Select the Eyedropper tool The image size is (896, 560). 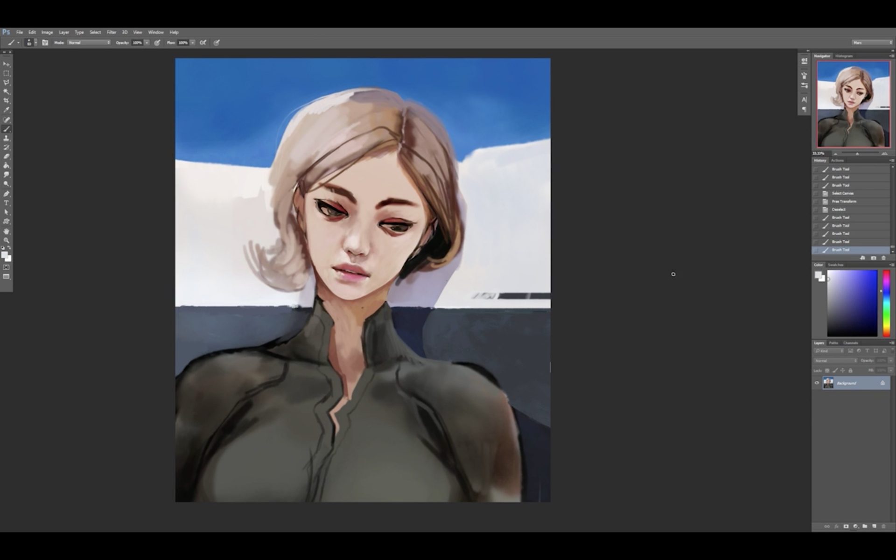click(7, 110)
